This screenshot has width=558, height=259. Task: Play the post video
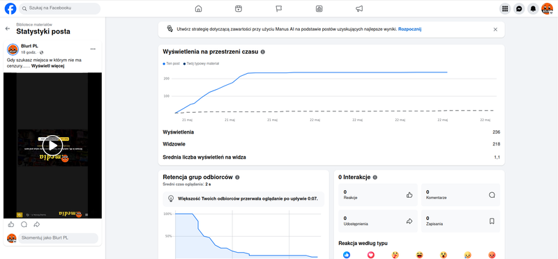52,146
